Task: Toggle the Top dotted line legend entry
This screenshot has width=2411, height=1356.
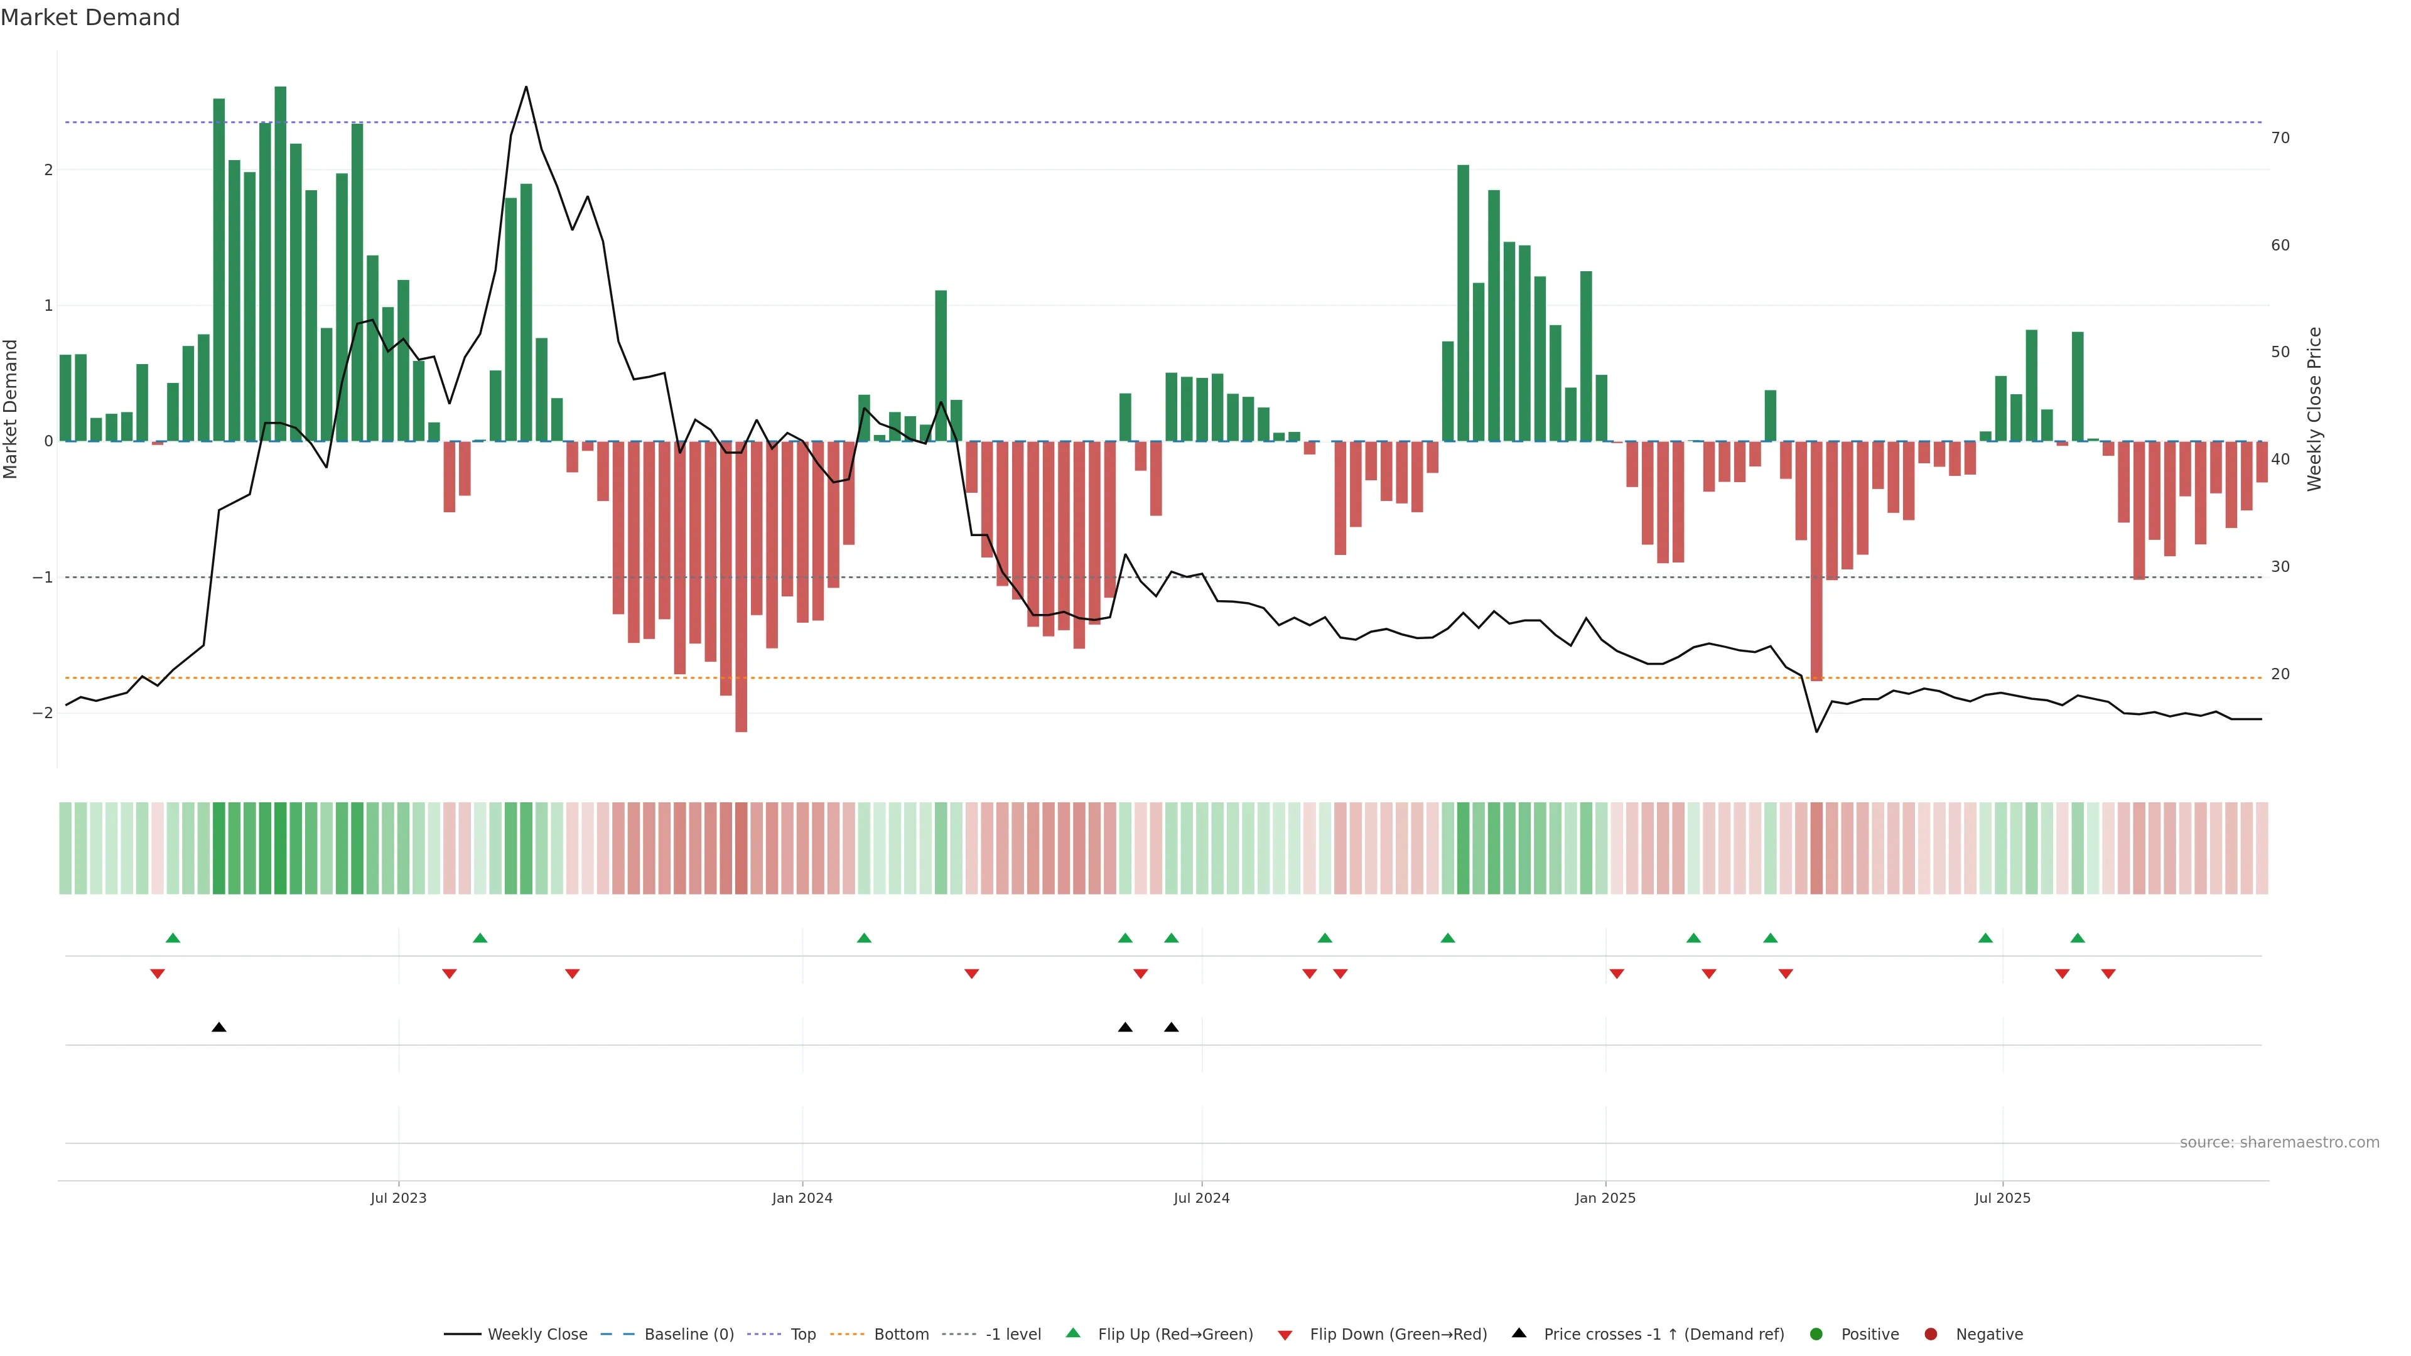Action: [x=802, y=1333]
